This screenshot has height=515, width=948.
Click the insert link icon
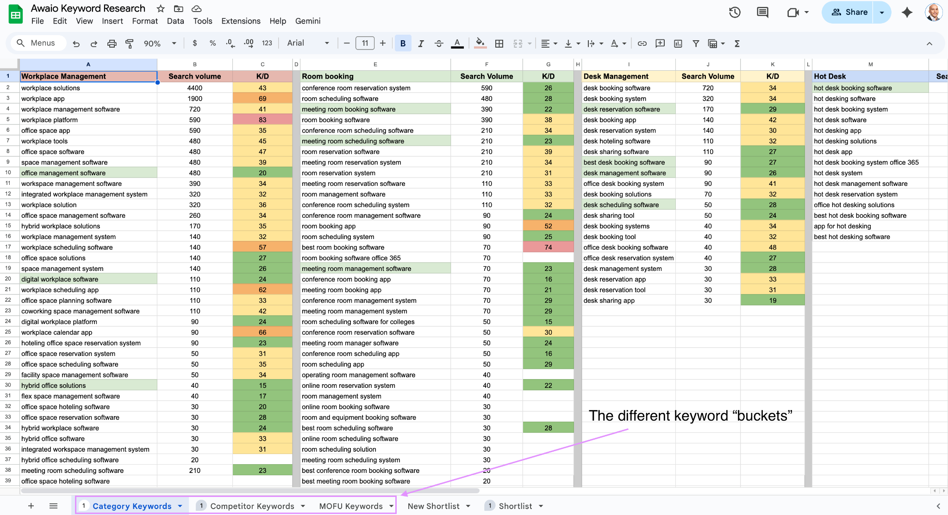tap(642, 43)
